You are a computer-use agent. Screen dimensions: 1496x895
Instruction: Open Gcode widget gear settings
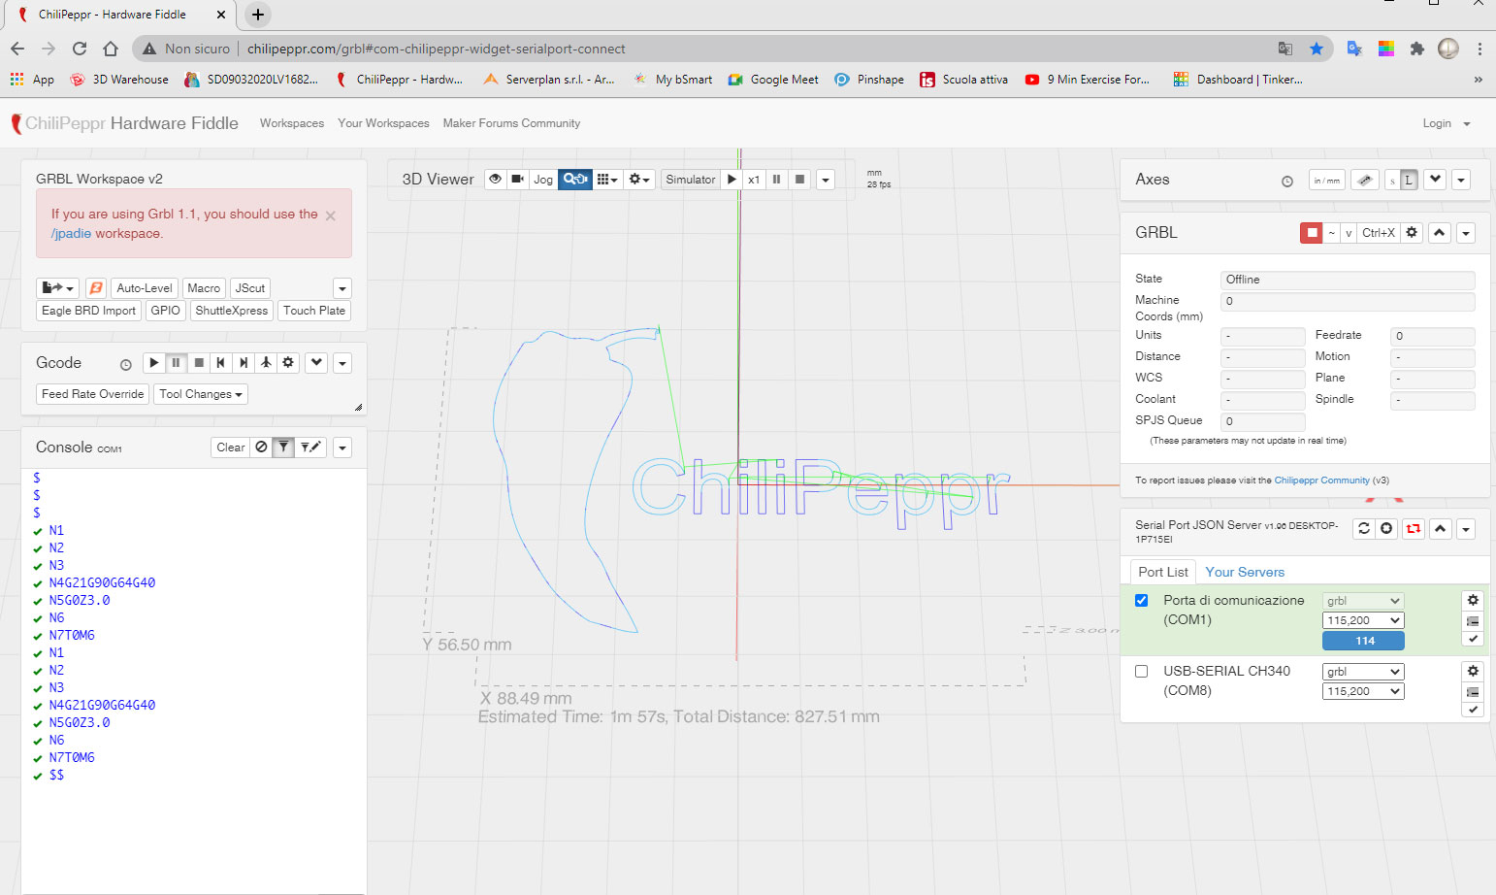tap(288, 363)
